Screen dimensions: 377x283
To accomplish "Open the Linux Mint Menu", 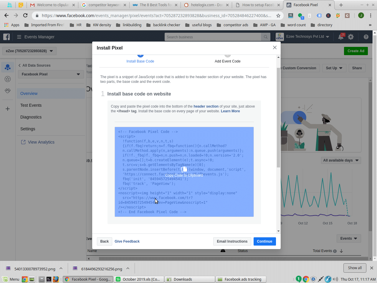I will 11,279.
